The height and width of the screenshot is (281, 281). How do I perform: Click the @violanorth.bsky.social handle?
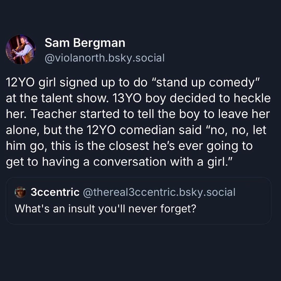105,58
